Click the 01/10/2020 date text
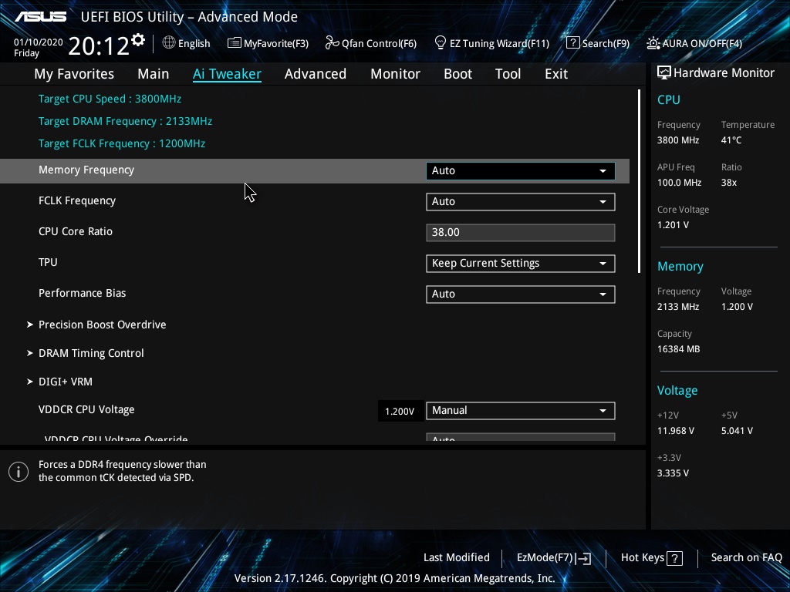790x592 pixels. click(x=39, y=42)
